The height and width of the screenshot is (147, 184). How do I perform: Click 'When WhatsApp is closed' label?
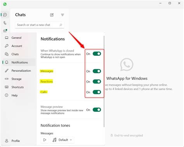click(x=57, y=50)
